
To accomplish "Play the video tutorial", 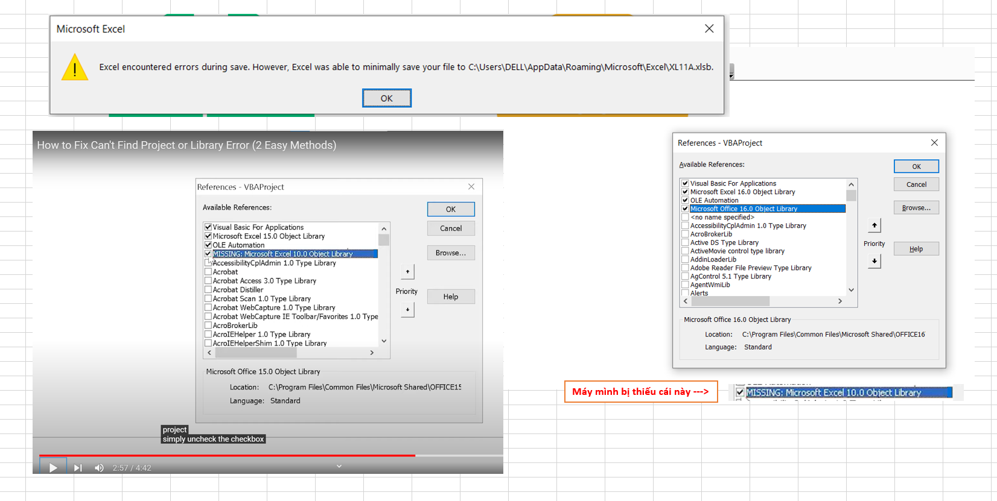I will 53,468.
